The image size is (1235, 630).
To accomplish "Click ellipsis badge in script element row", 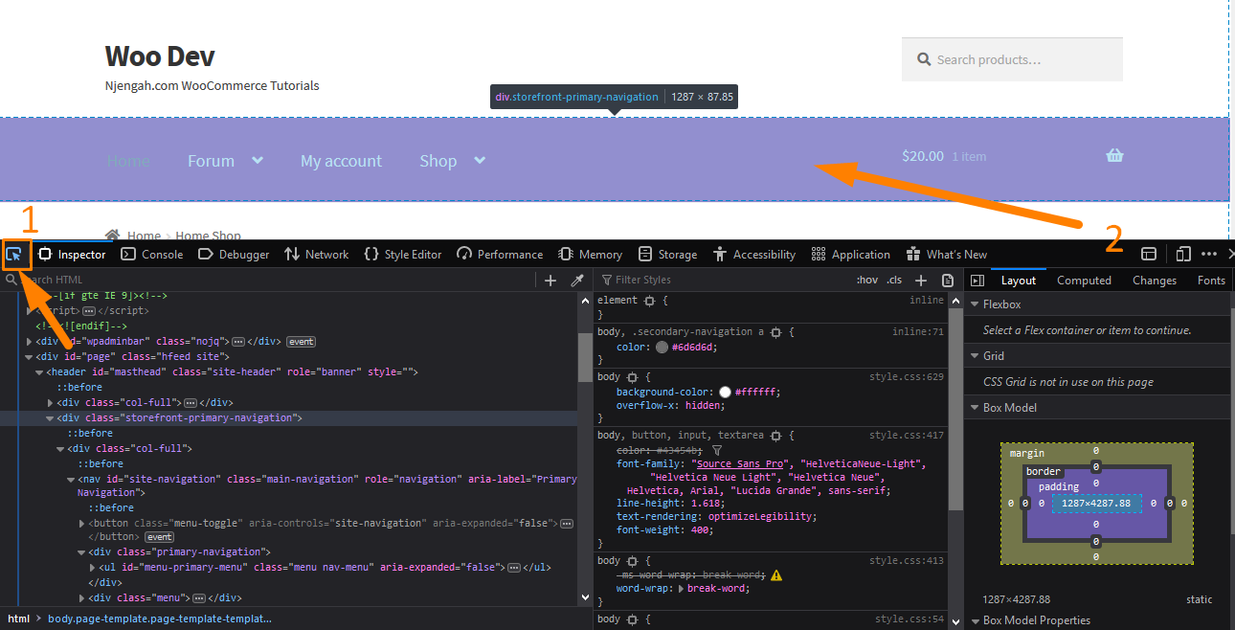I will pos(89,311).
